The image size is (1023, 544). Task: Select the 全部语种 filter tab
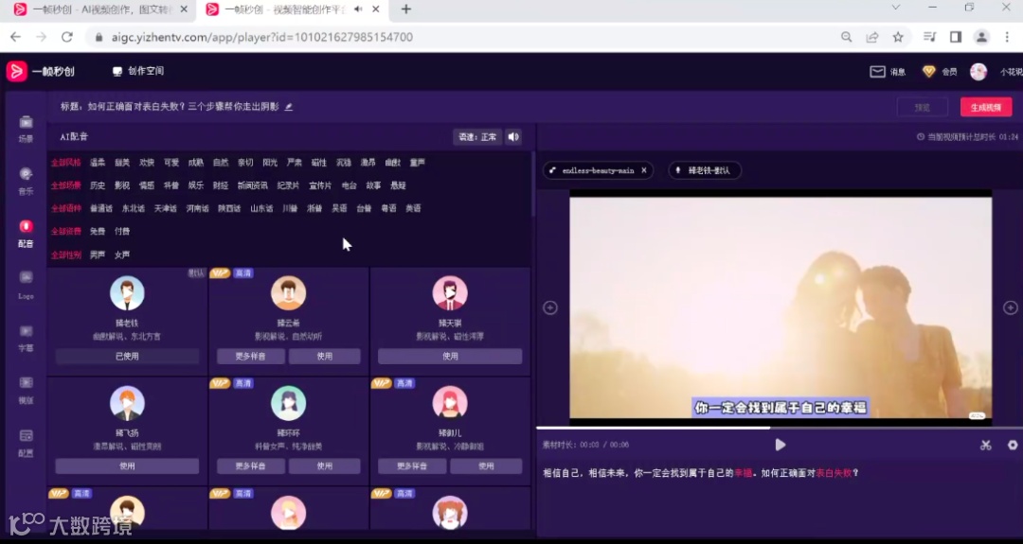[x=66, y=208]
